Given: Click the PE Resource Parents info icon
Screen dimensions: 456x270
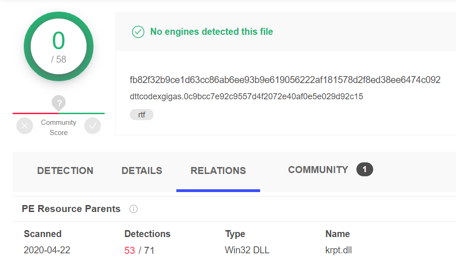Looking at the screenshot, I should click(134, 209).
